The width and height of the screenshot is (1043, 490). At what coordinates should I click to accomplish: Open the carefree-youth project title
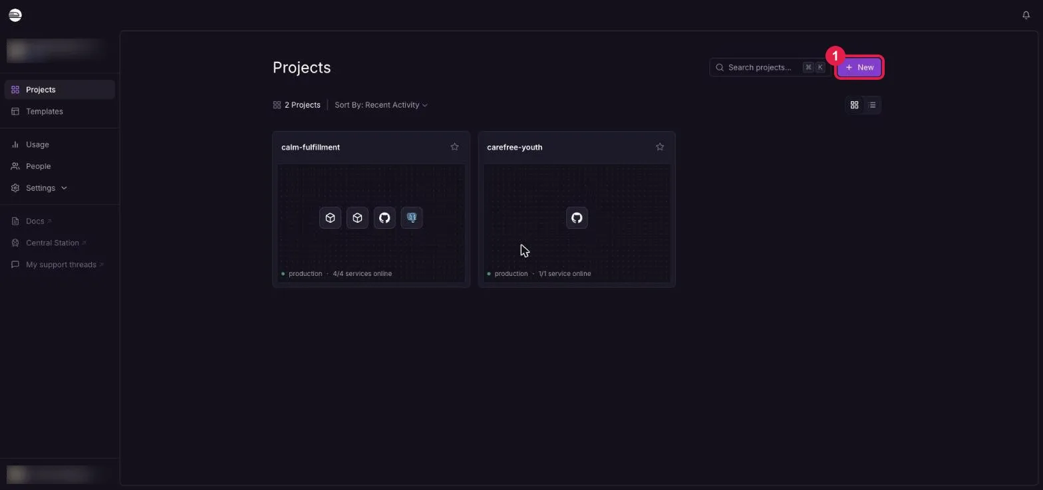(x=514, y=147)
